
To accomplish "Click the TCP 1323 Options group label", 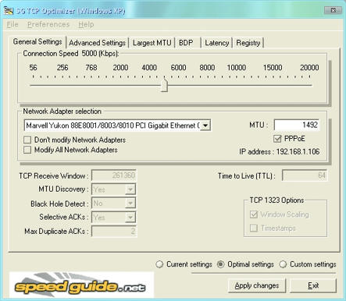I will pyautogui.click(x=276, y=200).
